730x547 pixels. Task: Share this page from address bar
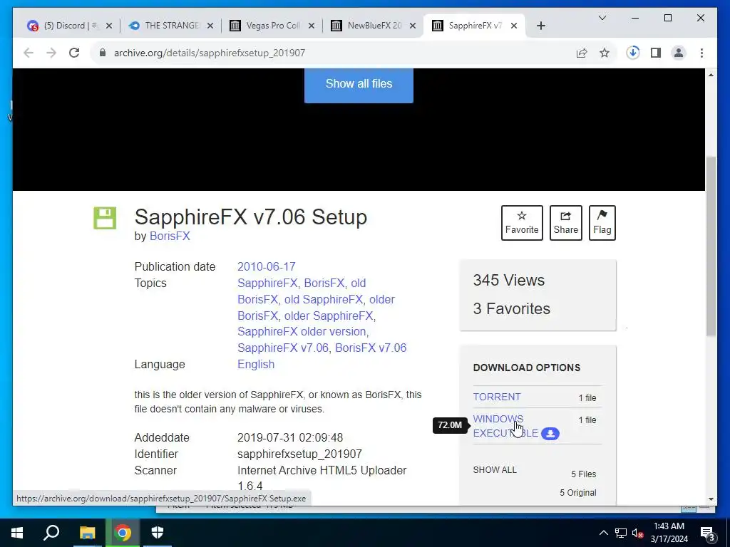pos(582,53)
